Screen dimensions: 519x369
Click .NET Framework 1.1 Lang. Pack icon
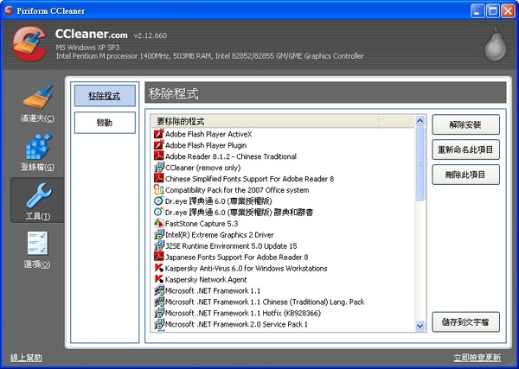[159, 302]
